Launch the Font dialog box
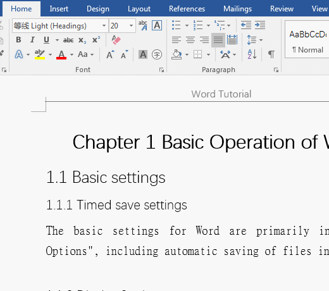The height and width of the screenshot is (291, 329). tap(161, 70)
